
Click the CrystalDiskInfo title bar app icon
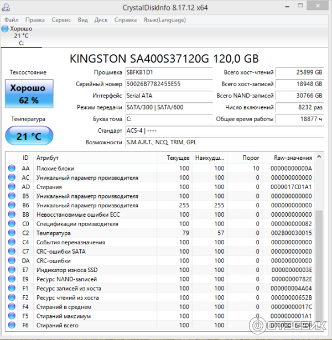tap(6, 7)
